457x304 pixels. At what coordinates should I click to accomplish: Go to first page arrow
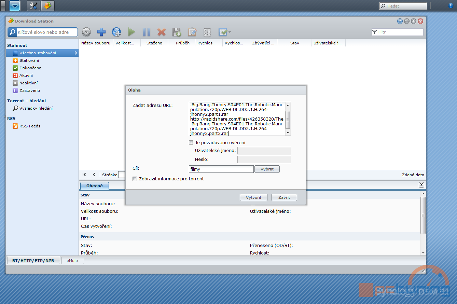coord(84,175)
